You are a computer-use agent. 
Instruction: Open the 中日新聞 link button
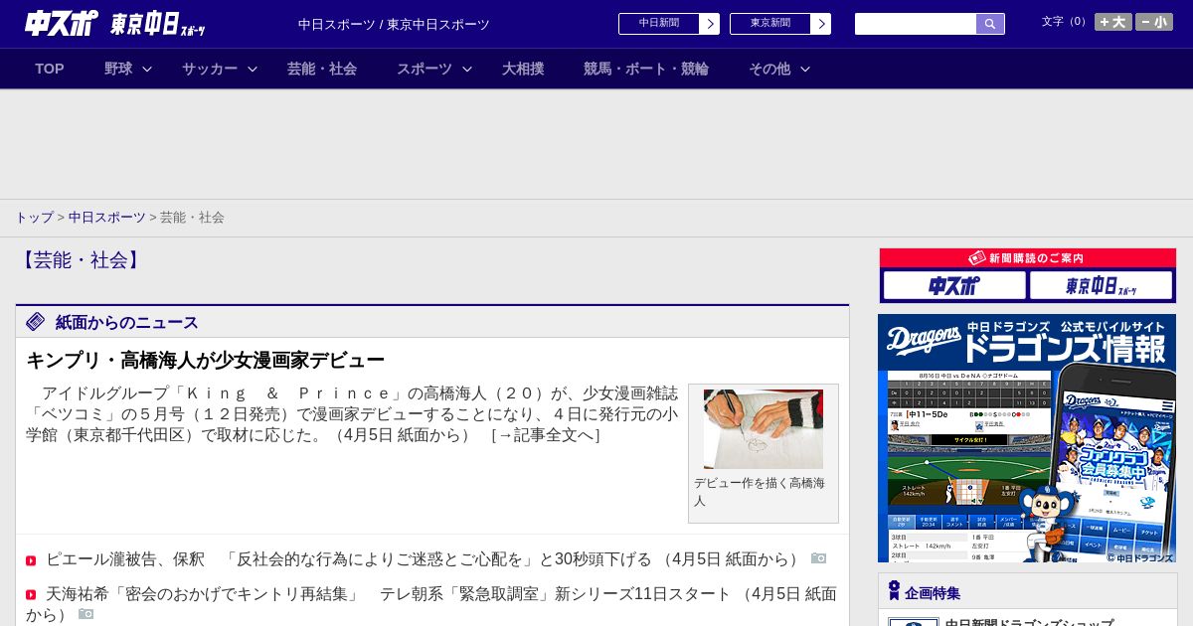click(659, 24)
